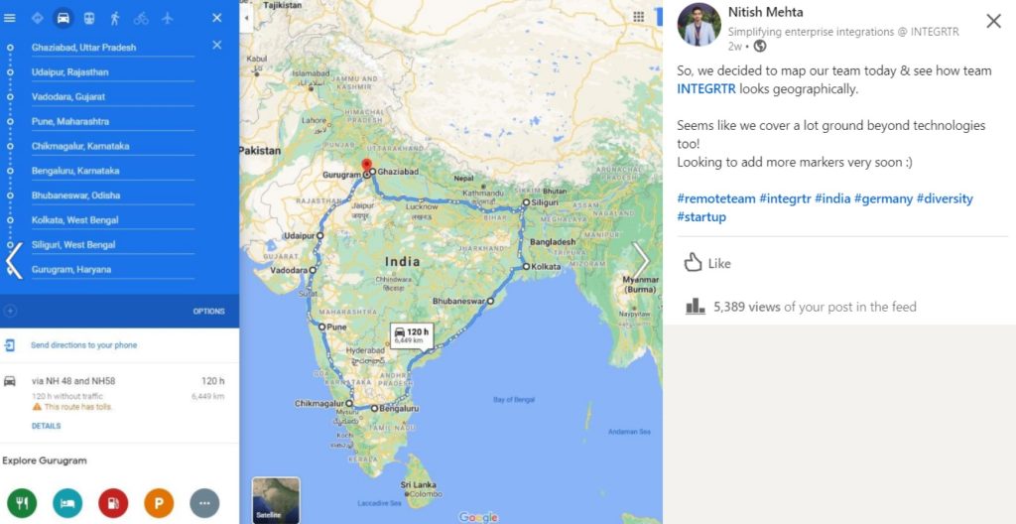Viewport: 1016px width, 524px height.
Task: Select flights travel mode icon
Action: click(167, 18)
